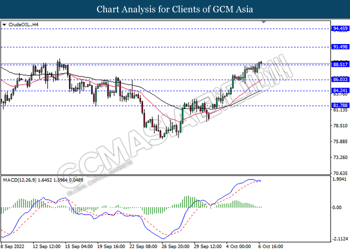Image resolution: width=350 pixels, height=250 pixels.
Task: Click the 70.635 price axis value
Action: (x=340, y=173)
